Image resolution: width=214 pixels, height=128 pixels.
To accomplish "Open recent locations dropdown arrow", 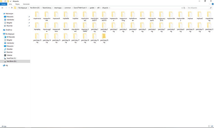I will (9, 8).
